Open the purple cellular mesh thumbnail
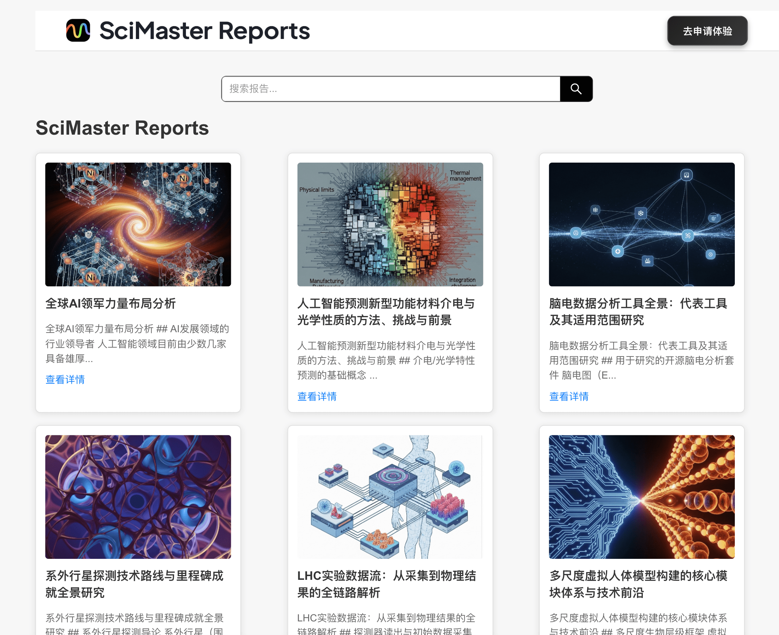The height and width of the screenshot is (635, 779). [x=138, y=497]
